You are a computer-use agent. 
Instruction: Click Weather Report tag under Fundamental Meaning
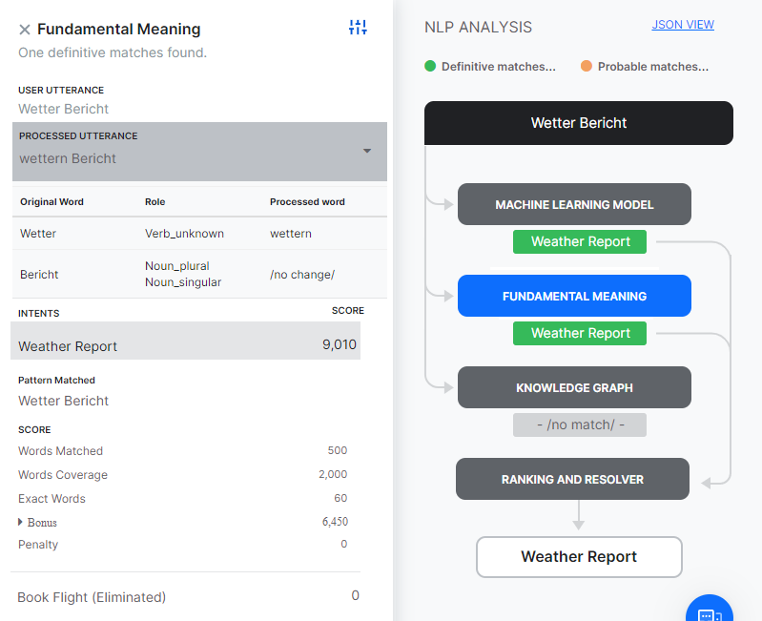click(580, 333)
